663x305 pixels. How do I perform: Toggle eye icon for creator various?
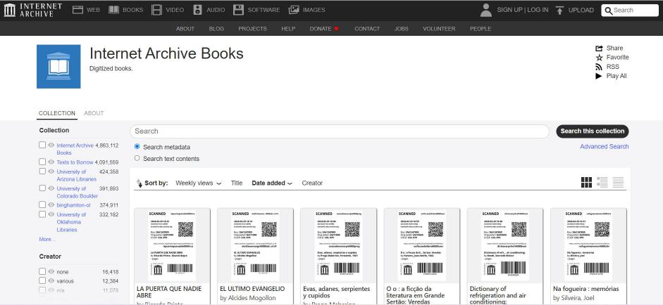point(51,281)
